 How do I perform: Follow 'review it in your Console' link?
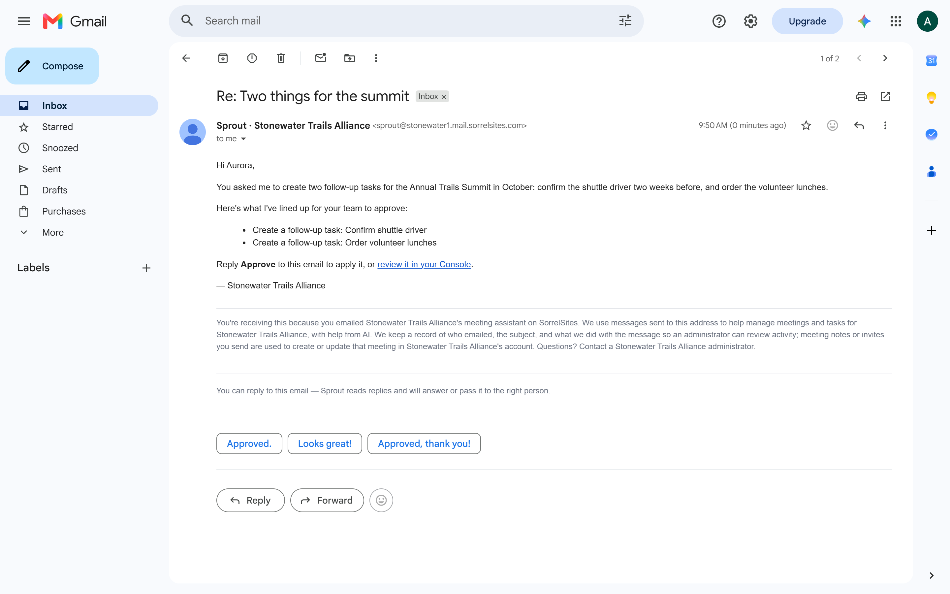pyautogui.click(x=424, y=264)
